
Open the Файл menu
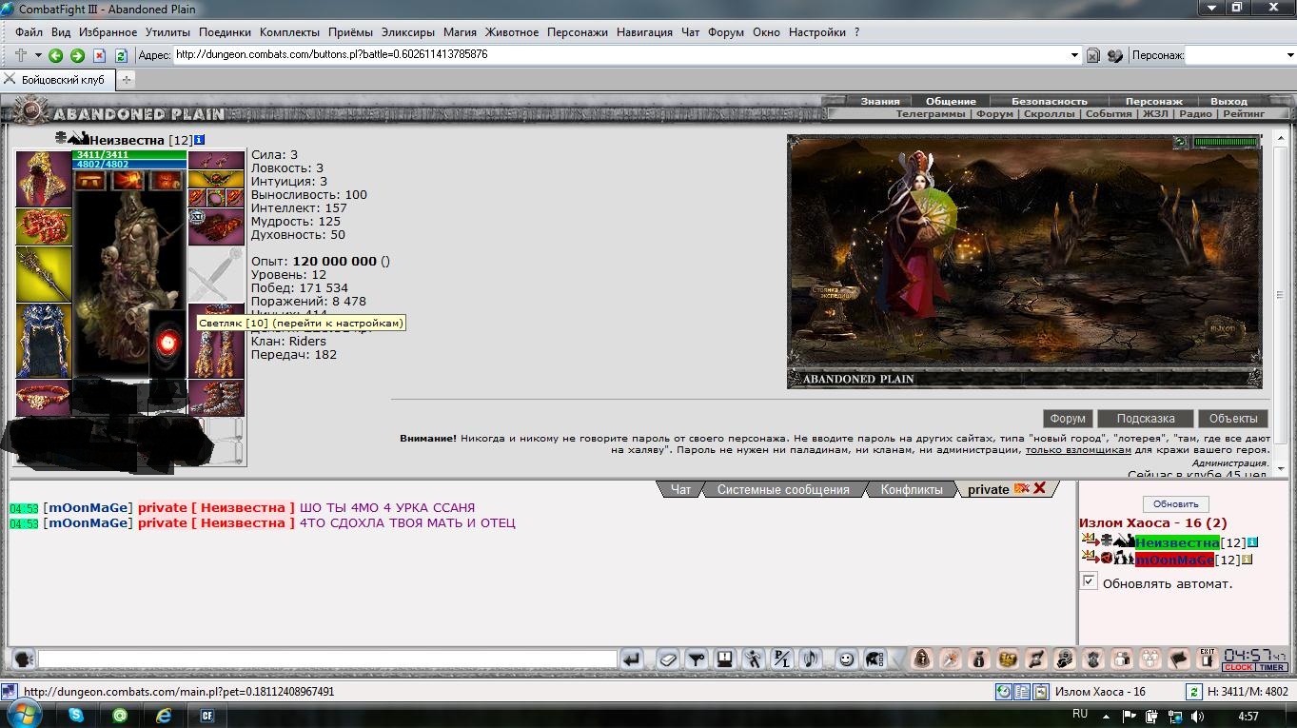29,31
